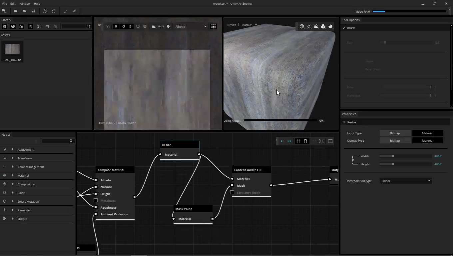
Task: Toggle grid display in node graph
Action: click(x=298, y=141)
